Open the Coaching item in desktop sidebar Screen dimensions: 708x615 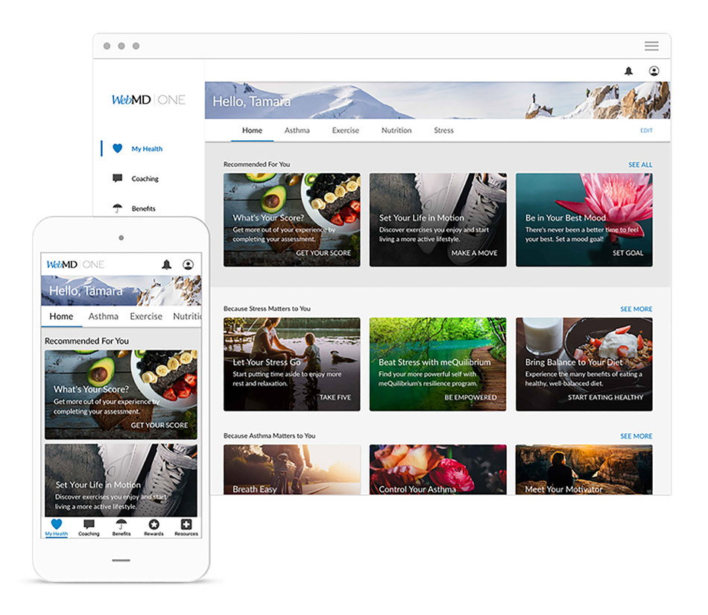coord(145,179)
